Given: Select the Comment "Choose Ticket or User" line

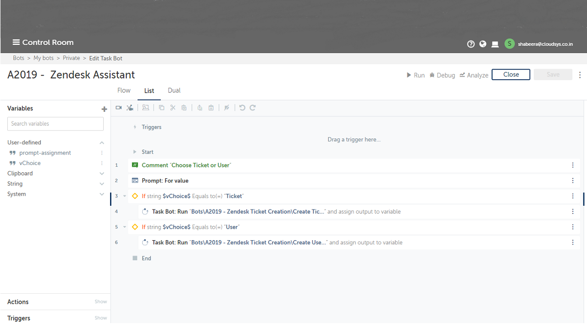Looking at the screenshot, I should (x=354, y=165).
